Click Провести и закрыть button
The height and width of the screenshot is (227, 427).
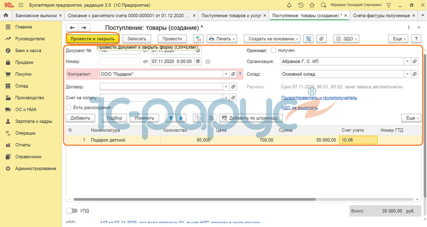tap(93, 39)
